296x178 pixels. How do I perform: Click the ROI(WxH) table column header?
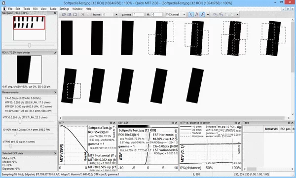click(x=271, y=129)
